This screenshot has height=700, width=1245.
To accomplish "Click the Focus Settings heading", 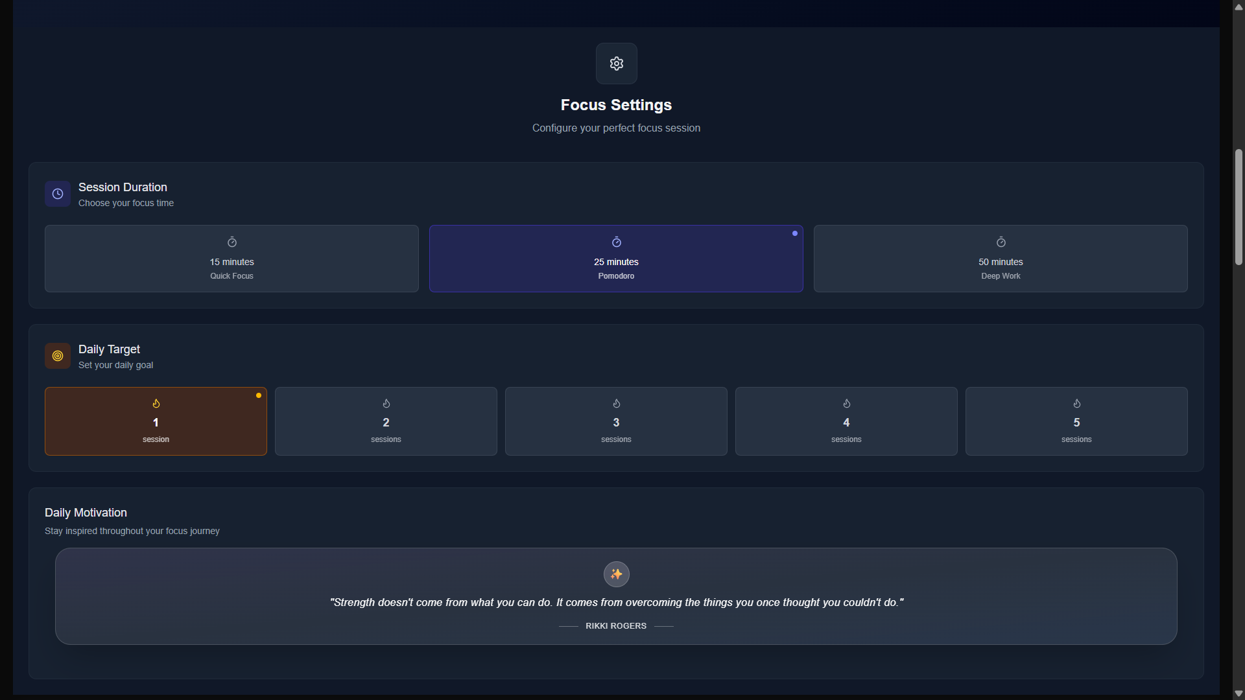I will [616, 105].
